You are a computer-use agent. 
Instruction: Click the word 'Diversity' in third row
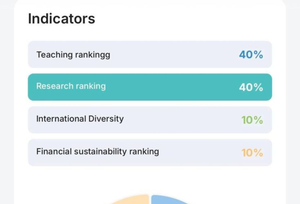click(106, 119)
